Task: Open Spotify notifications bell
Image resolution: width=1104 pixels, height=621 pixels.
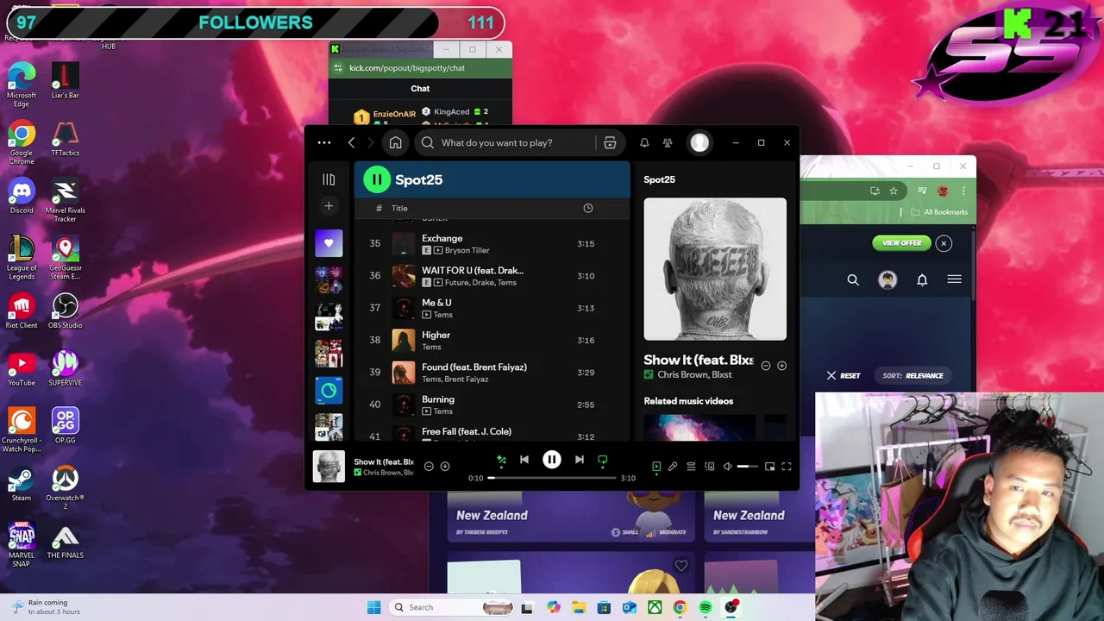Action: tap(644, 142)
